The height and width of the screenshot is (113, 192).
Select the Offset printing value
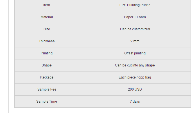pyautogui.click(x=135, y=53)
